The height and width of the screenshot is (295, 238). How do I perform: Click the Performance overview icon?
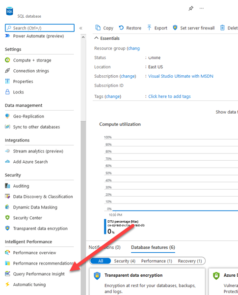pyautogui.click(x=7, y=252)
